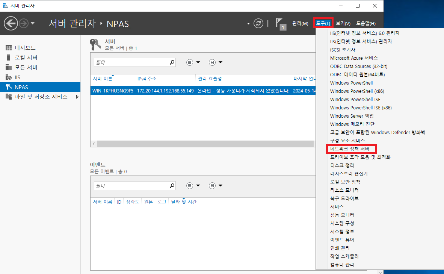The image size is (444, 274).
Task: Open the notifications flag icon
Action: point(281,24)
